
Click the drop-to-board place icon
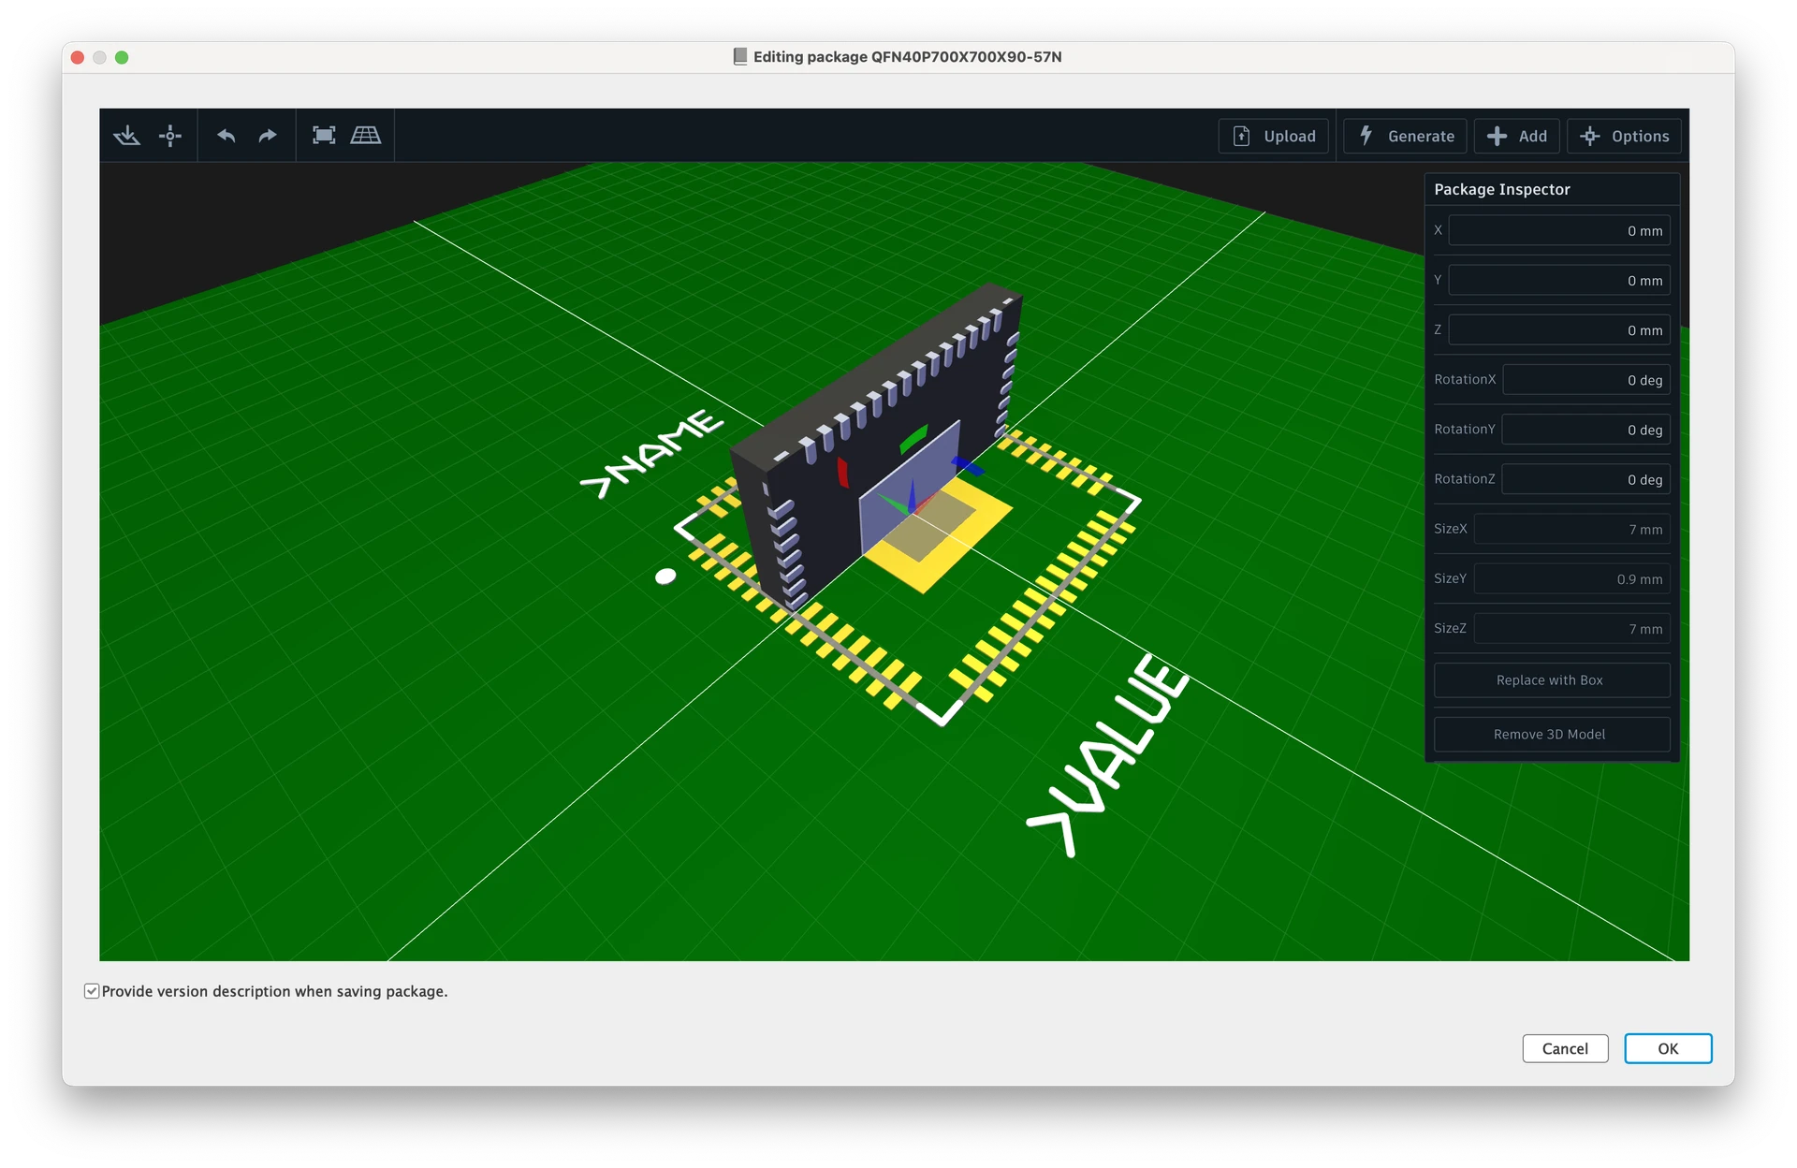coord(127,136)
